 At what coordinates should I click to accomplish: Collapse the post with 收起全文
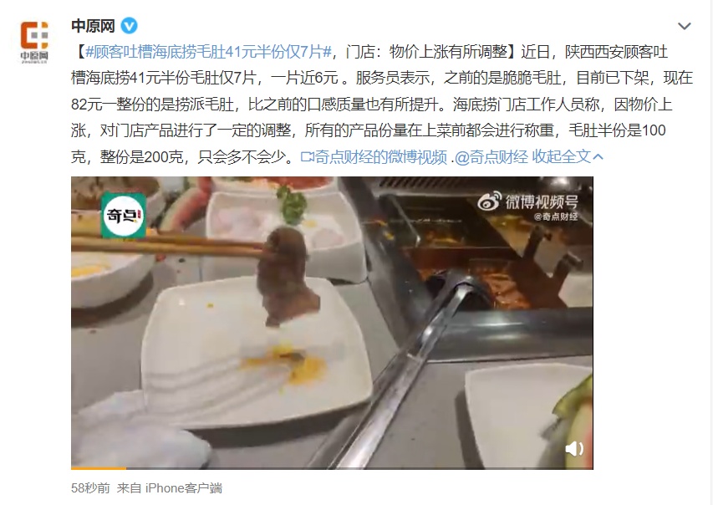pyautogui.click(x=561, y=157)
